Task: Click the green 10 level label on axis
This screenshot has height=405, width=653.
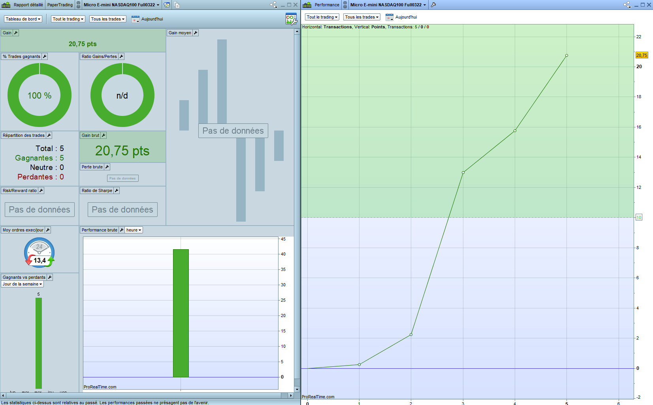Action: (x=639, y=217)
